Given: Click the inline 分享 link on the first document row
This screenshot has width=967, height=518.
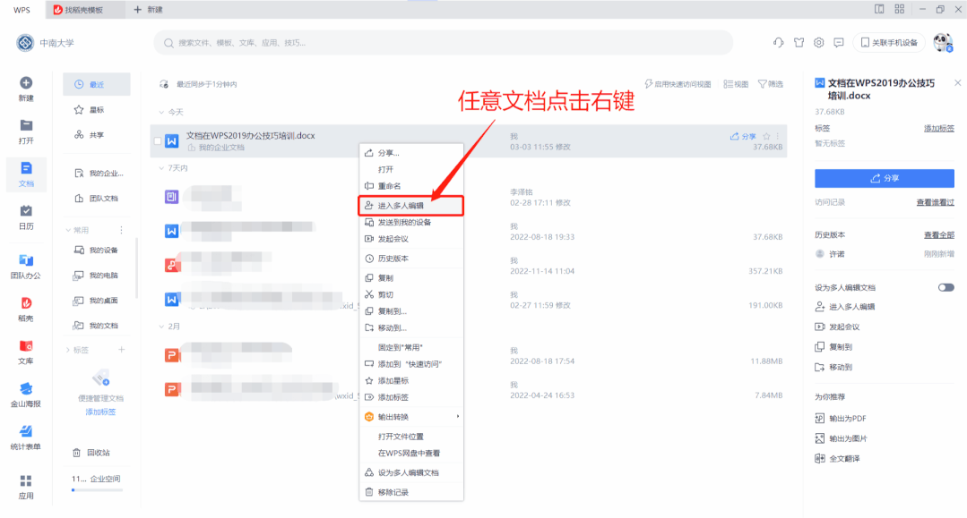Looking at the screenshot, I should [743, 136].
